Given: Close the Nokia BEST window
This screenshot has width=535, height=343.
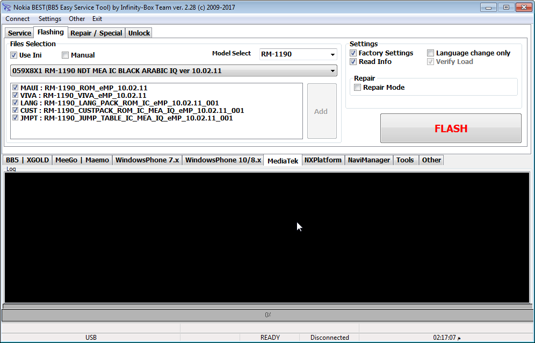Looking at the screenshot, I should pyautogui.click(x=524, y=7).
